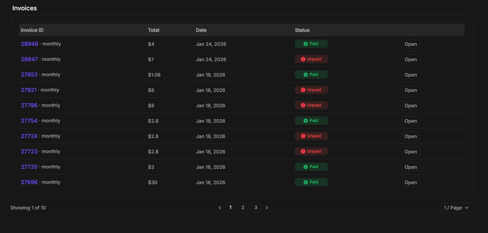Click the Paid badge on invoice 27696

[x=311, y=182]
